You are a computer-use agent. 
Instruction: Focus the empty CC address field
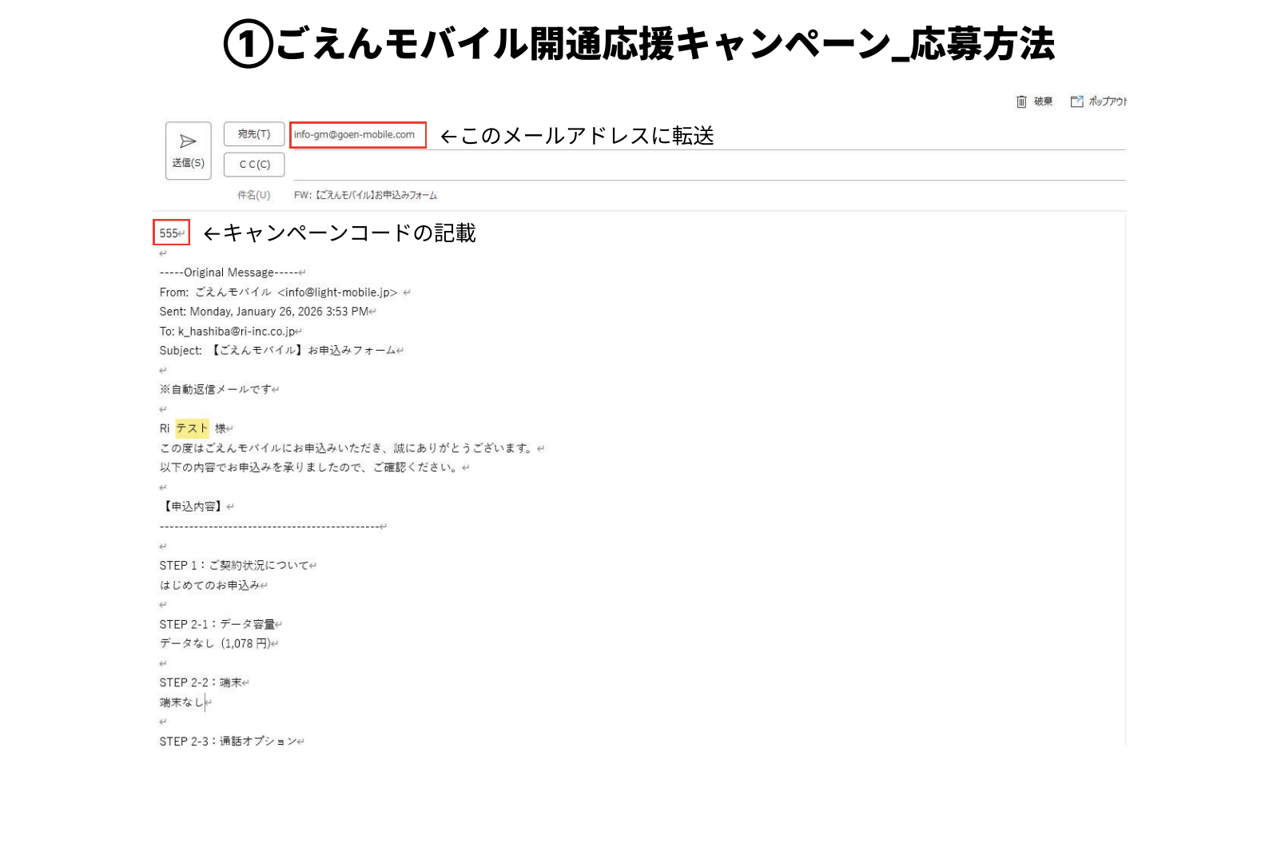tap(703, 165)
